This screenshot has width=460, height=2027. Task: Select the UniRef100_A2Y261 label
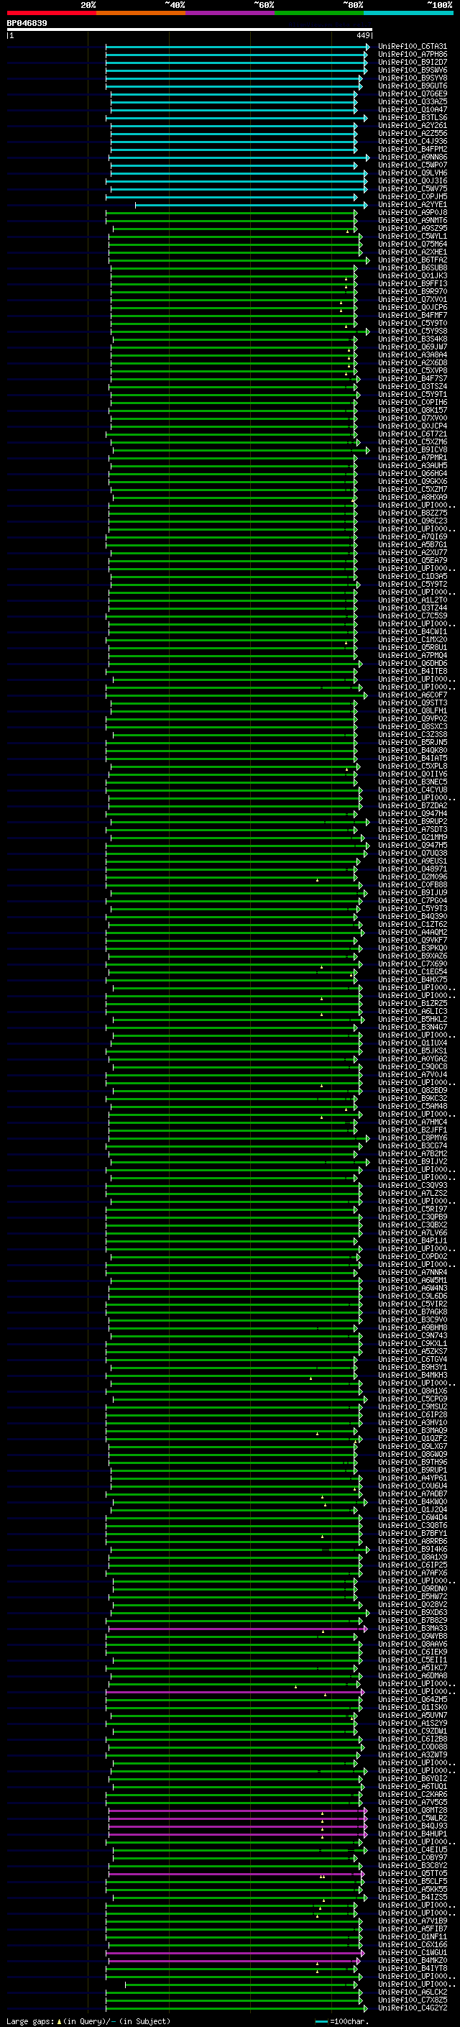[x=412, y=126]
